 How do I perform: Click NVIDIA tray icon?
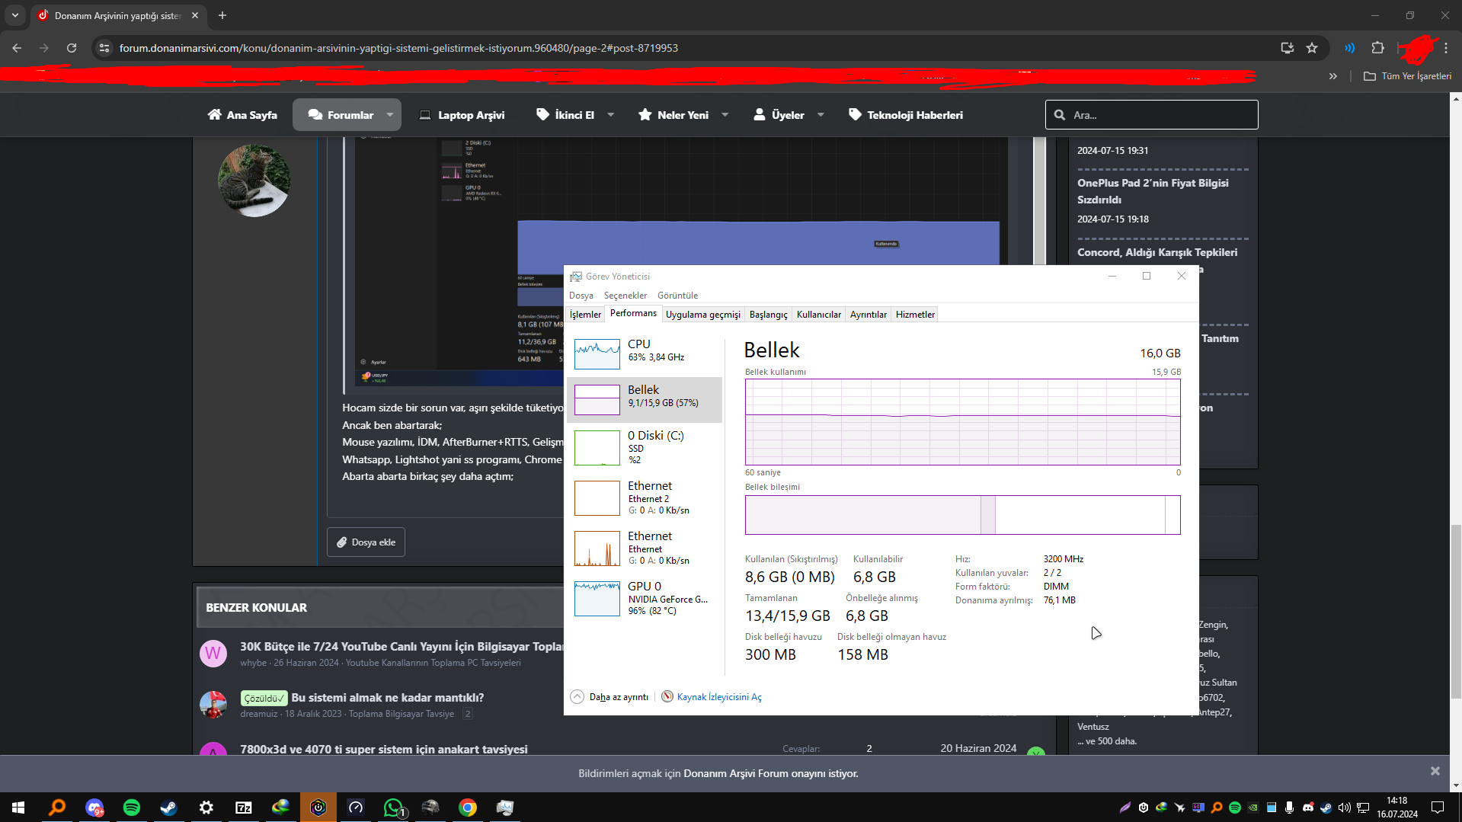(1253, 808)
